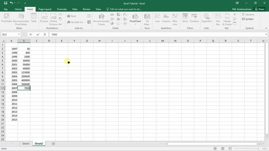
Task: Switch to Page Break Preview in status bar
Action: [x=230, y=148]
